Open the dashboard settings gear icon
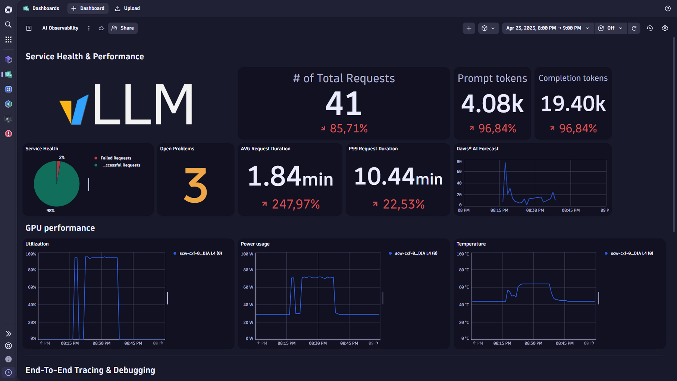Image resolution: width=677 pixels, height=381 pixels. pos(665,28)
